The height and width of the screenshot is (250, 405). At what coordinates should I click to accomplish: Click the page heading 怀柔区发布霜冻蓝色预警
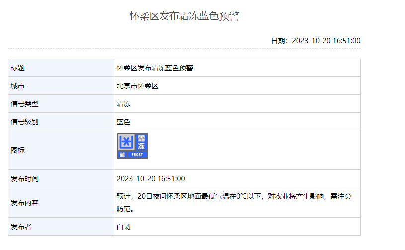coord(184,16)
